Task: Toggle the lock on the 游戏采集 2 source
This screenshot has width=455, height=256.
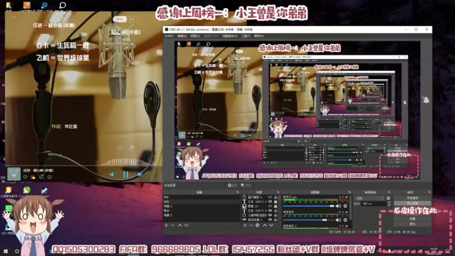Action: click(x=275, y=220)
